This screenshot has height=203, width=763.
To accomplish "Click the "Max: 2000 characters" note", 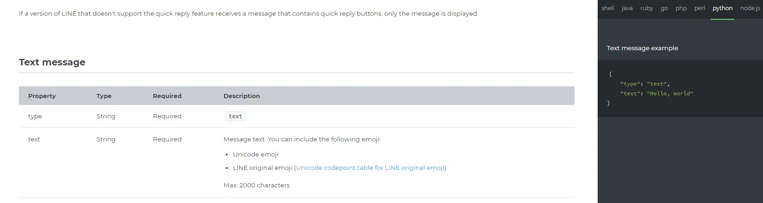I will [256, 185].
